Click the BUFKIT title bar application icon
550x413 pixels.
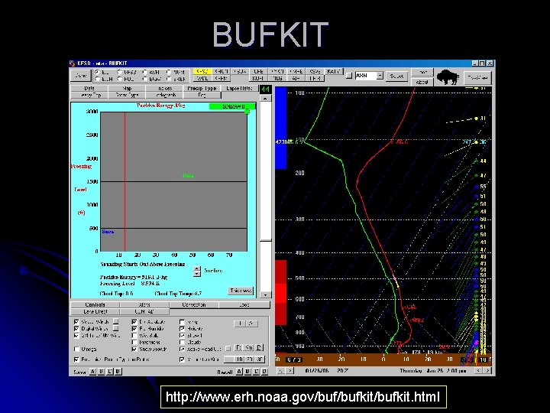point(73,63)
